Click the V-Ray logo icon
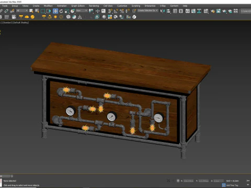This screenshot has height=188, width=251. coord(134,17)
